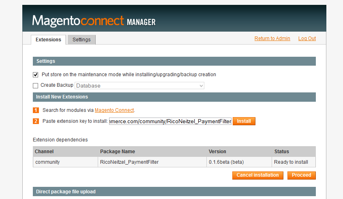Open the Extensions tab
This screenshot has width=343, height=199.
tap(48, 40)
